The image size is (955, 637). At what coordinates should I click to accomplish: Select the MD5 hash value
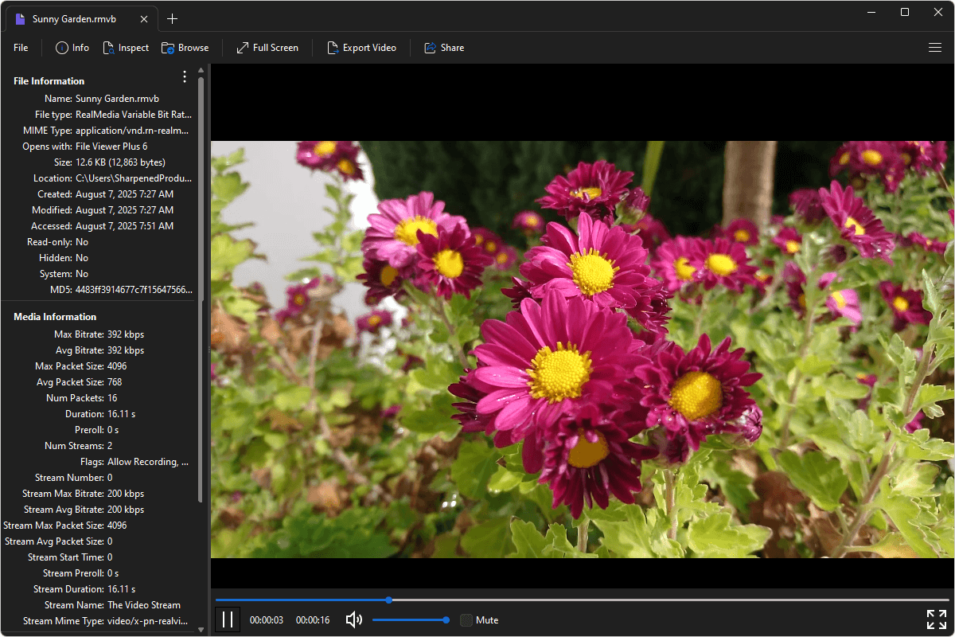[134, 290]
